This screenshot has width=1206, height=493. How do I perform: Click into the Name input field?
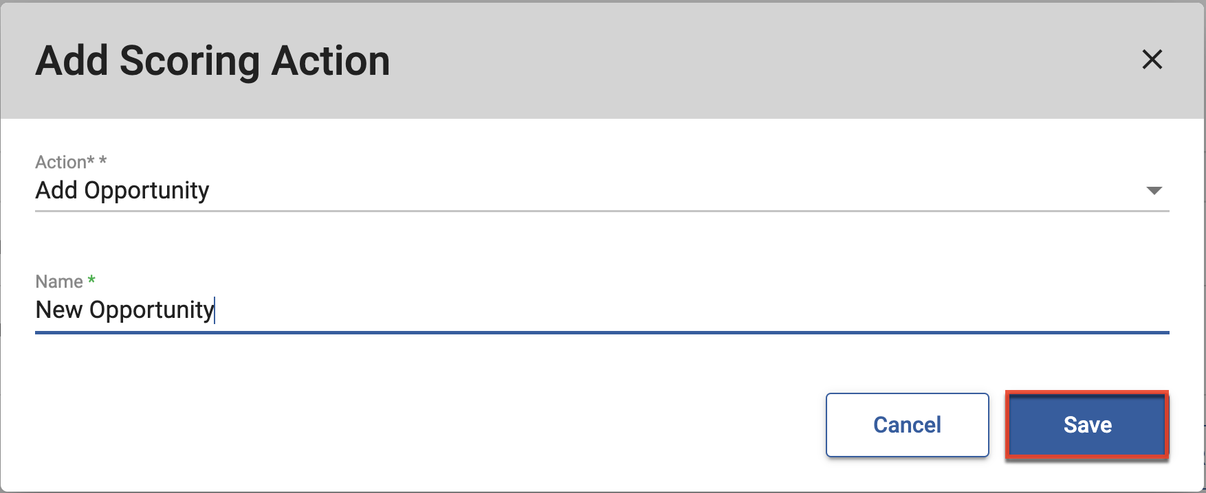(x=602, y=310)
